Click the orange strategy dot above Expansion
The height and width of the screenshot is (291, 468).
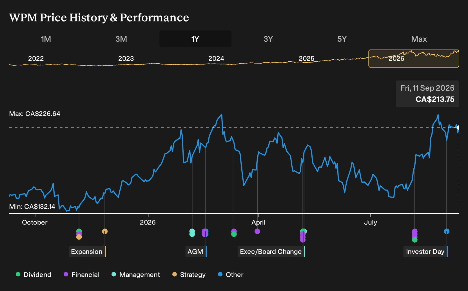coord(105,231)
